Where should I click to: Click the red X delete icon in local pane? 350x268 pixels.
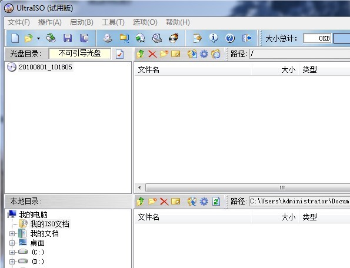coord(164,202)
